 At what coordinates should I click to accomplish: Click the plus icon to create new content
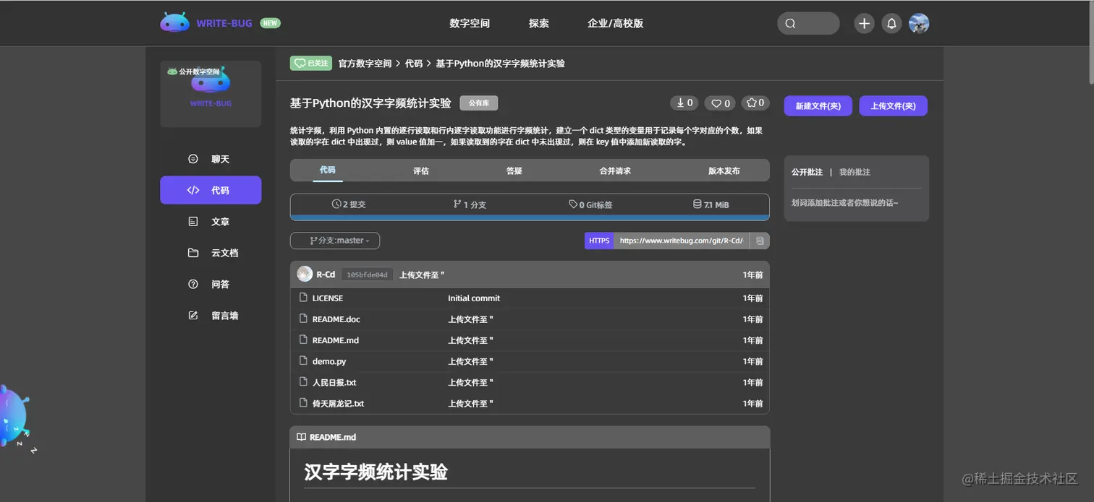click(x=864, y=23)
